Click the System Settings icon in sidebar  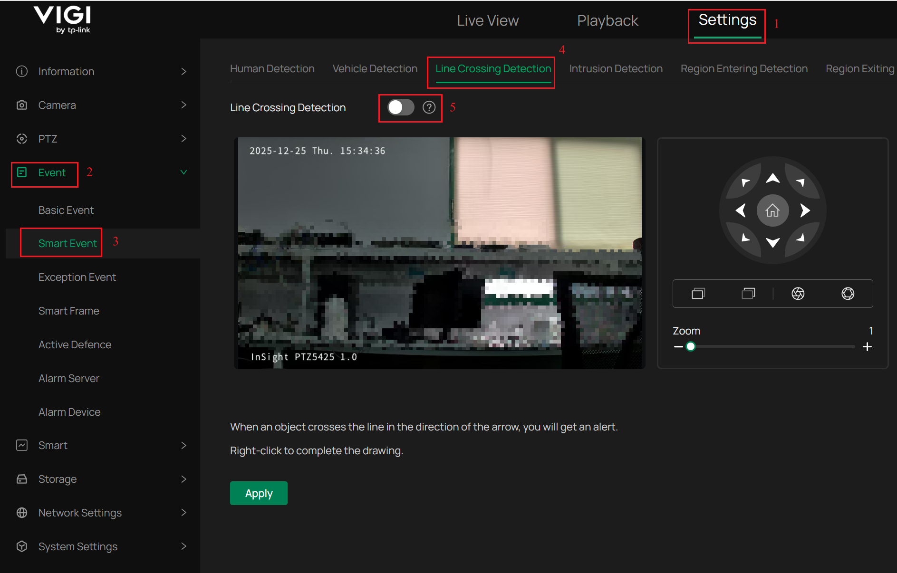22,546
